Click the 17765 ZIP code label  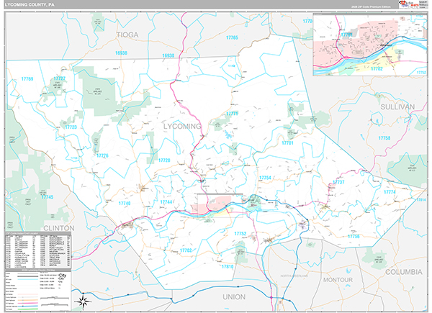coord(232,37)
